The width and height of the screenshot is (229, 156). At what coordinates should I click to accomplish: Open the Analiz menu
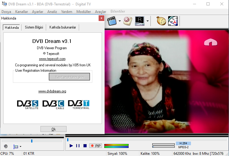[52, 12]
